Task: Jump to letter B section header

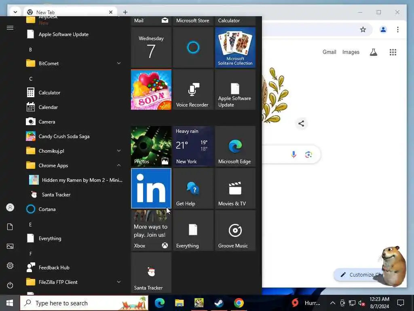Action: pyautogui.click(x=30, y=50)
